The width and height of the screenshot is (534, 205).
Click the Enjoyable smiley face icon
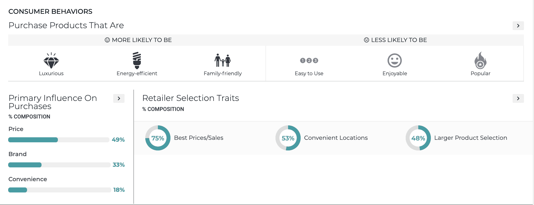(395, 60)
